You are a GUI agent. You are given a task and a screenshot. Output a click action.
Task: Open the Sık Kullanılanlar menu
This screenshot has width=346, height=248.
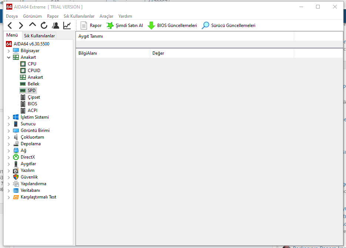pos(79,16)
